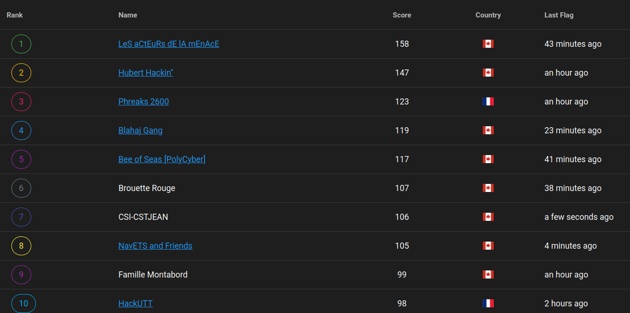The height and width of the screenshot is (313, 630).
Task: Click the Country column header
Action: 488,15
